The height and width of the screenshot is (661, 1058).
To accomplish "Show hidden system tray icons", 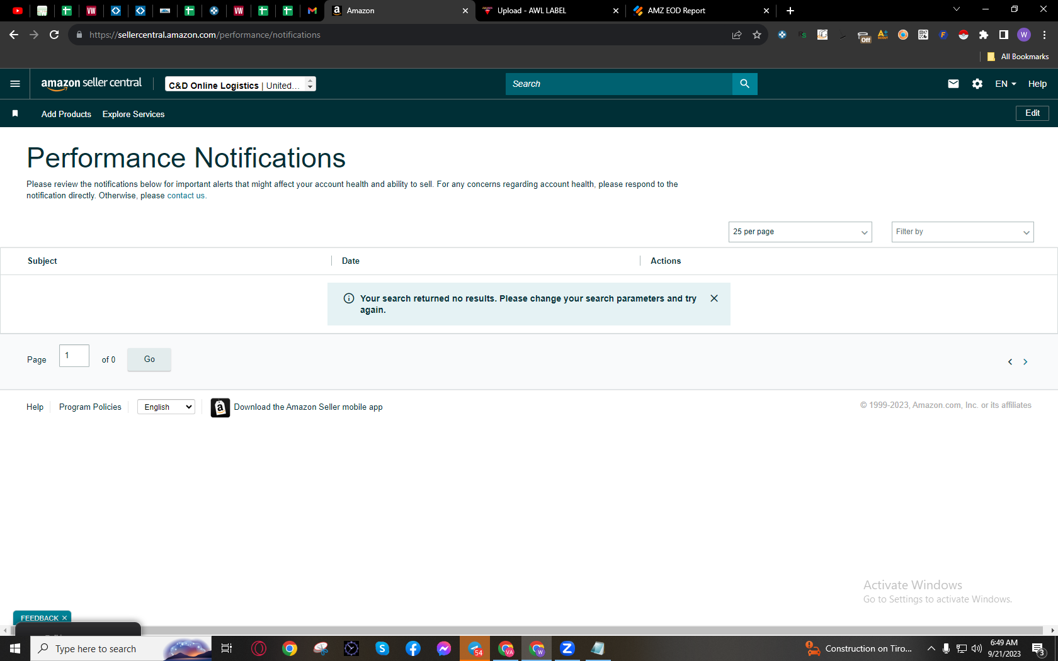I will (x=931, y=648).
